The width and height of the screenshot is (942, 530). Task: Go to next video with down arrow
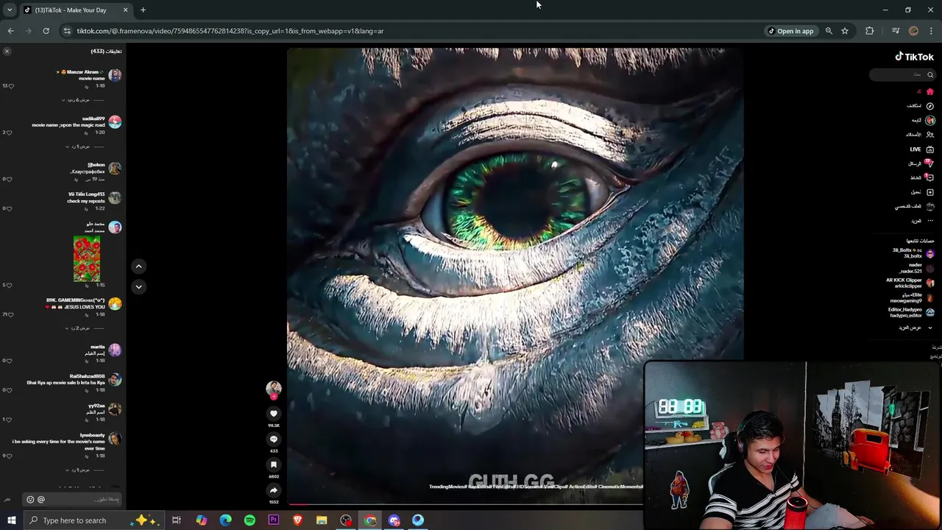(x=138, y=287)
